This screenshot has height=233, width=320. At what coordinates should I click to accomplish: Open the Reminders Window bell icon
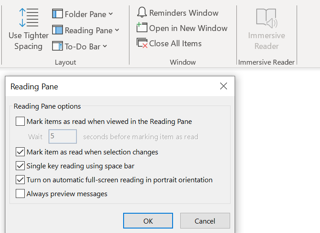pyautogui.click(x=142, y=13)
